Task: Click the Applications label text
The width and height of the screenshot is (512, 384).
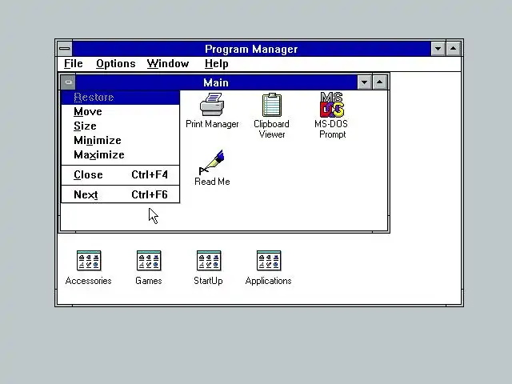Action: [269, 281]
